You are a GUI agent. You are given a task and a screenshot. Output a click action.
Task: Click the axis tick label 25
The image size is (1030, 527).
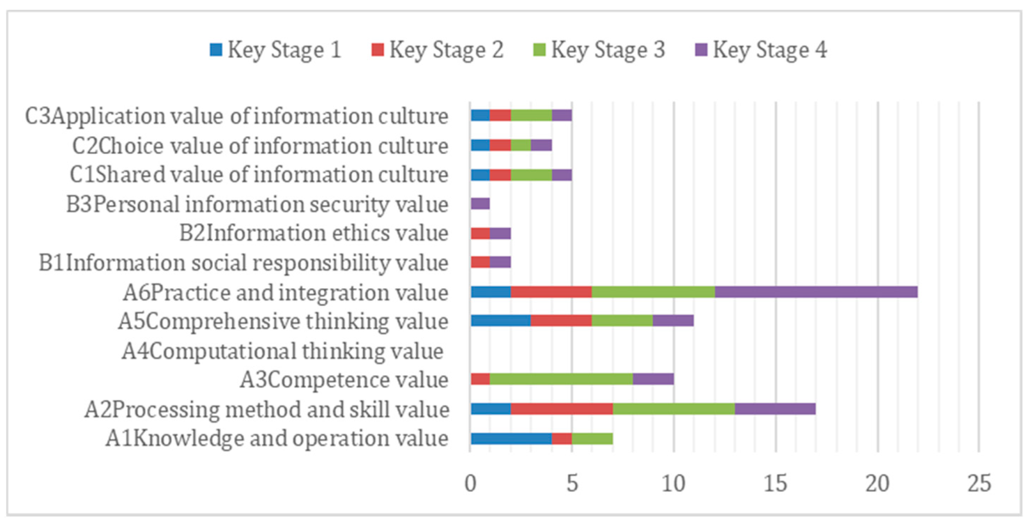(x=979, y=484)
